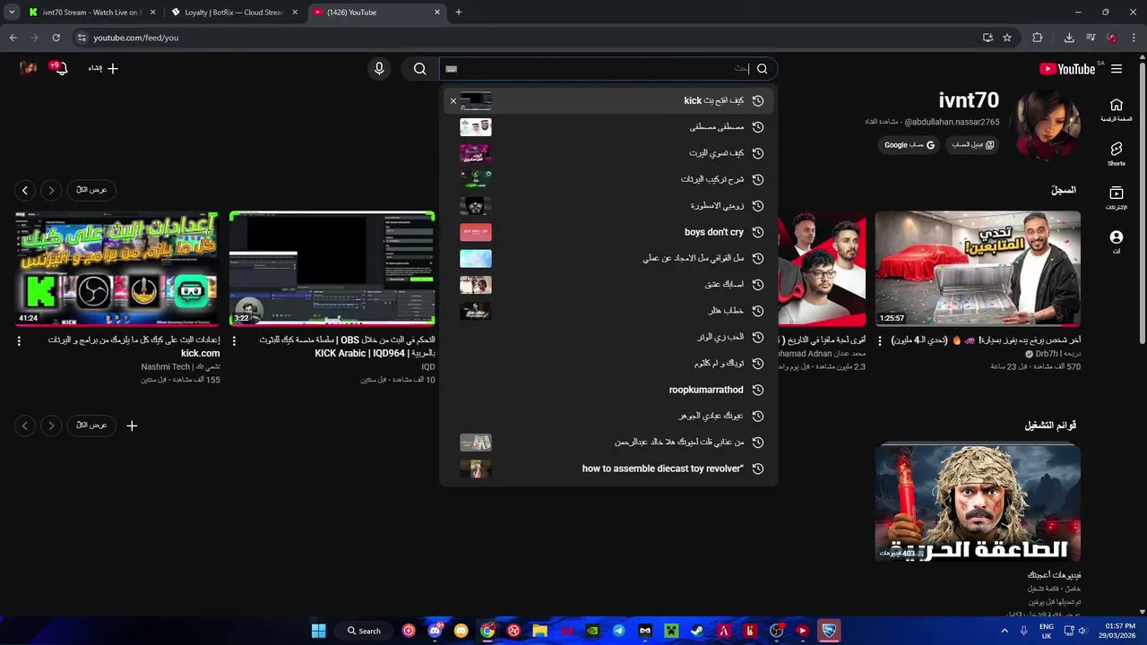Remove the 'kick' search suggestion with X
1147x645 pixels.
tap(453, 101)
